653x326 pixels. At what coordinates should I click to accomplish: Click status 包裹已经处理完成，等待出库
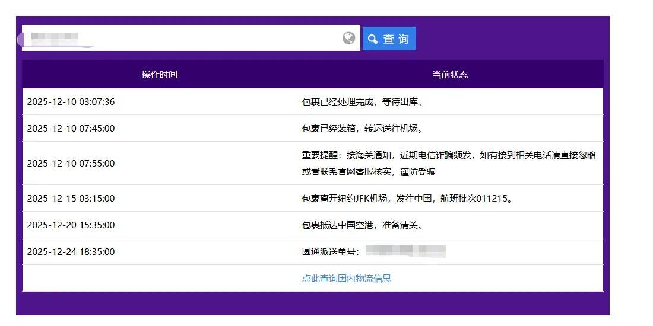(x=362, y=102)
